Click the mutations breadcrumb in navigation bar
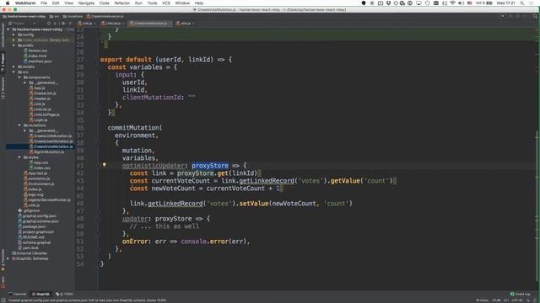The height and width of the screenshot is (303, 540). tap(73, 16)
